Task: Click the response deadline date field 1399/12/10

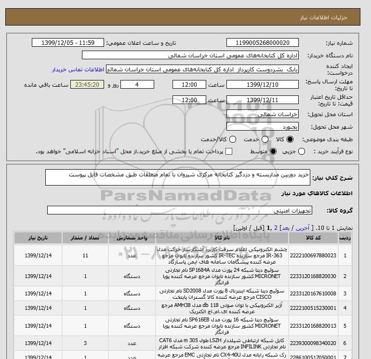Action: (262, 84)
